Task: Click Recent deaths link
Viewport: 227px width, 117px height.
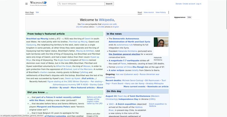Action: [113, 81]
